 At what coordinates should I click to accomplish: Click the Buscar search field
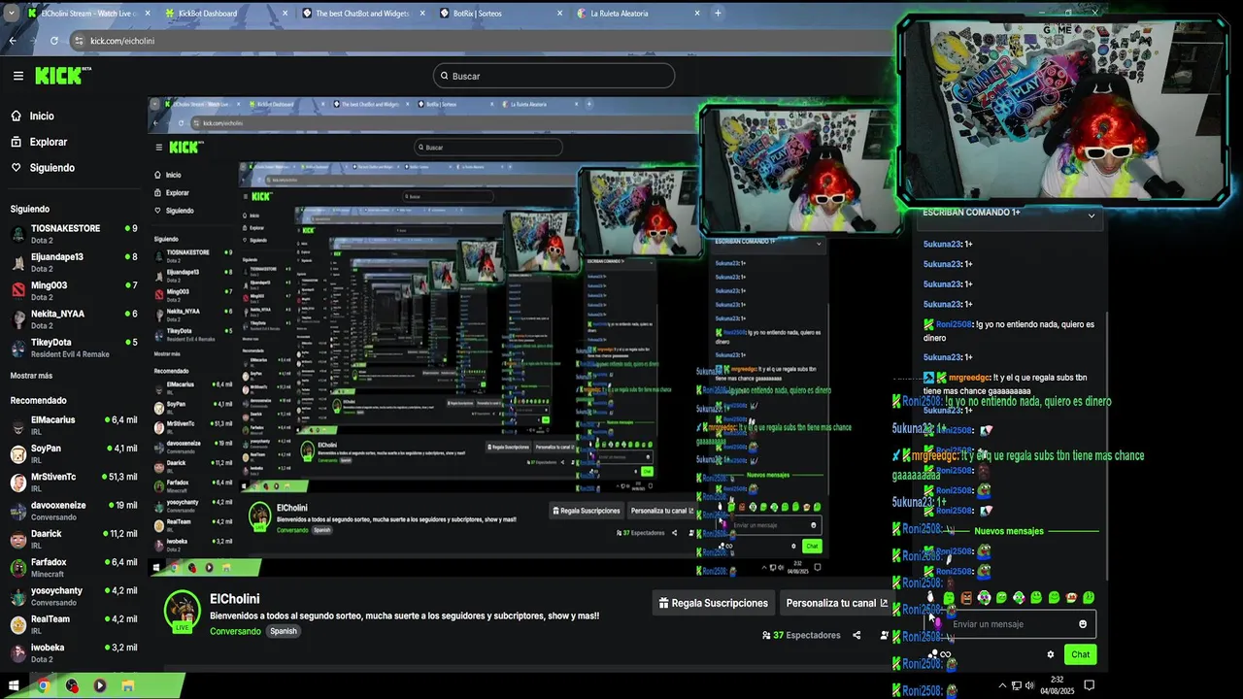pyautogui.click(x=554, y=76)
